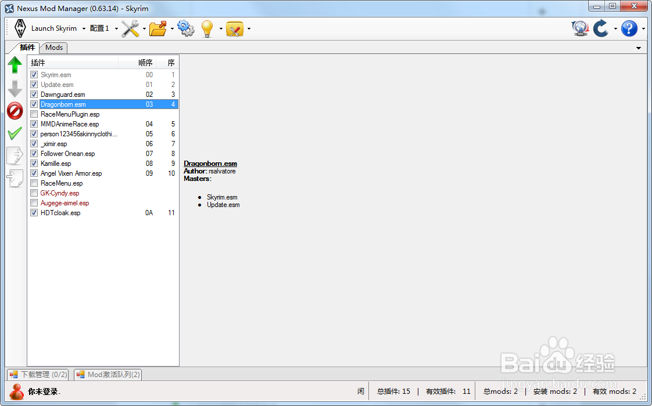Click the 配置 1 profile button
This screenshot has width=652, height=406.
[x=99, y=28]
